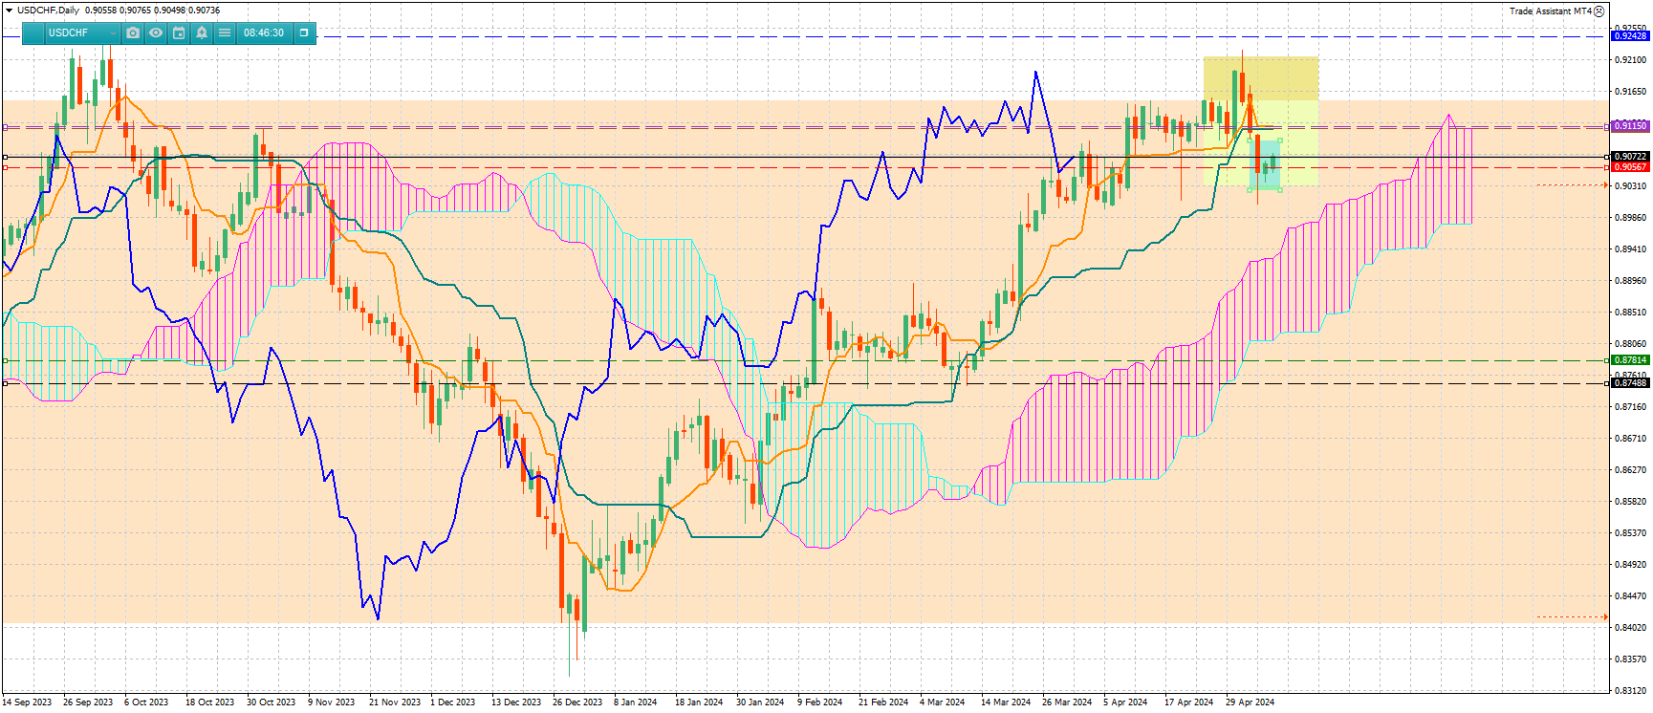Click the 26 Dec 2023 date label
This screenshot has height=713, width=1653.
click(x=577, y=702)
